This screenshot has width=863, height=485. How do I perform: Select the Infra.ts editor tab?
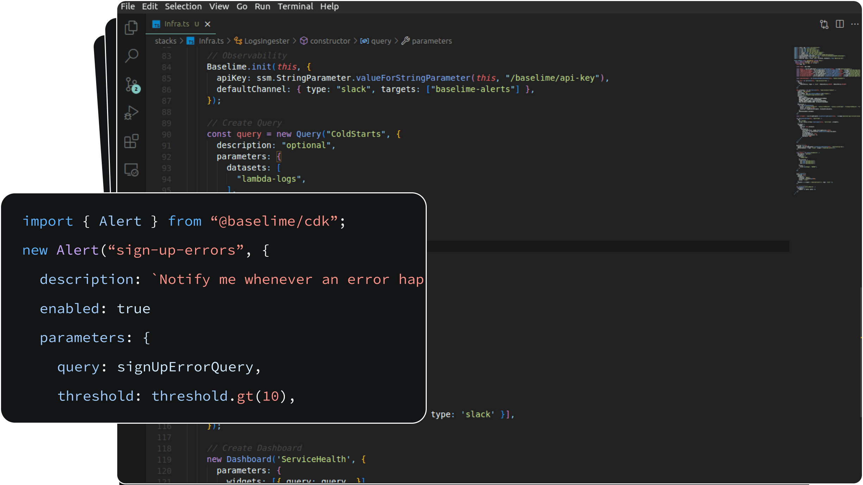tap(176, 24)
